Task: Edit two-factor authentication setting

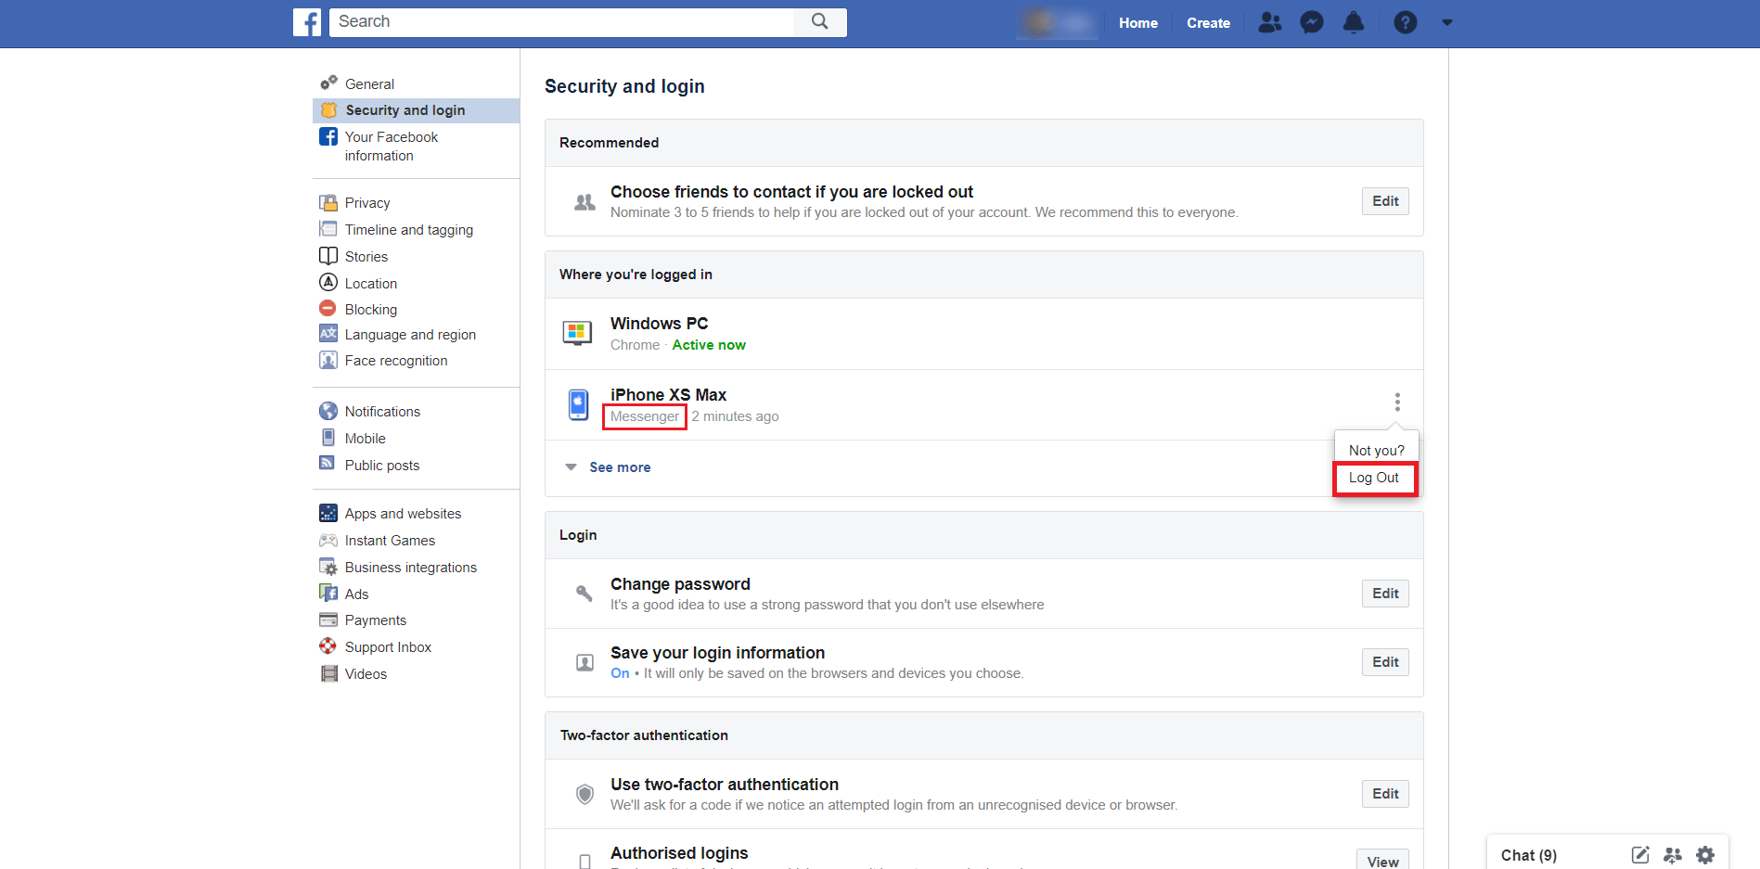Action: point(1384,794)
